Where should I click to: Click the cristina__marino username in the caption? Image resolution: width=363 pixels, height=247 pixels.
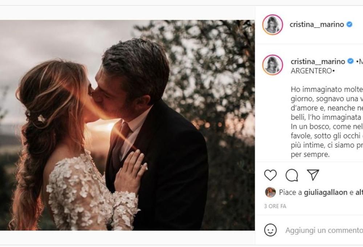coord(317,61)
